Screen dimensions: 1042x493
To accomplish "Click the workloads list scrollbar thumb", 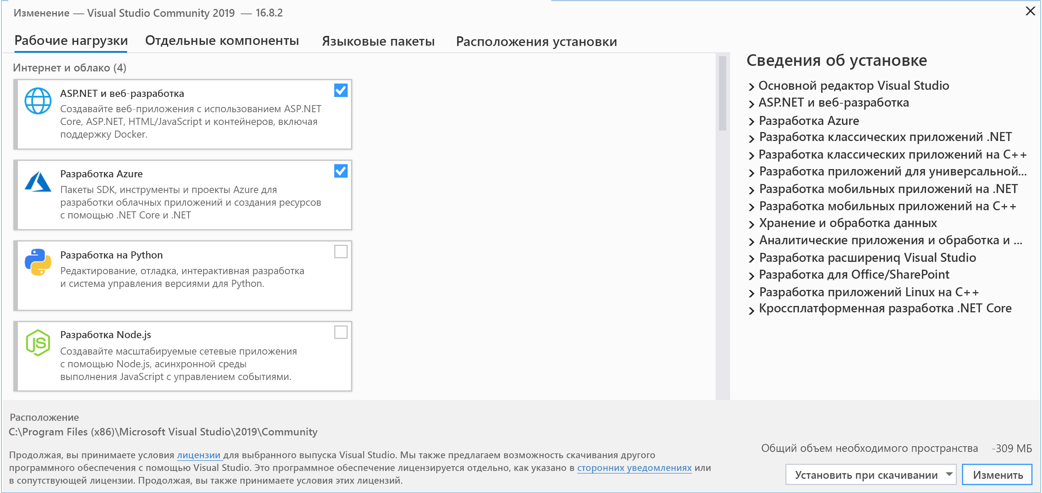I will pos(722,93).
